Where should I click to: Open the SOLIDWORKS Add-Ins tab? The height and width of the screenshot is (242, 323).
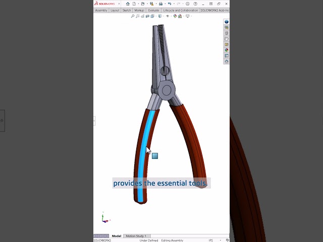[x=214, y=10]
